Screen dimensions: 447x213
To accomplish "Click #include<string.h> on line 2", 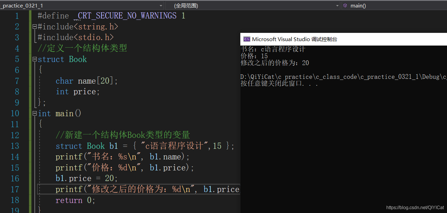I will (x=78, y=27).
